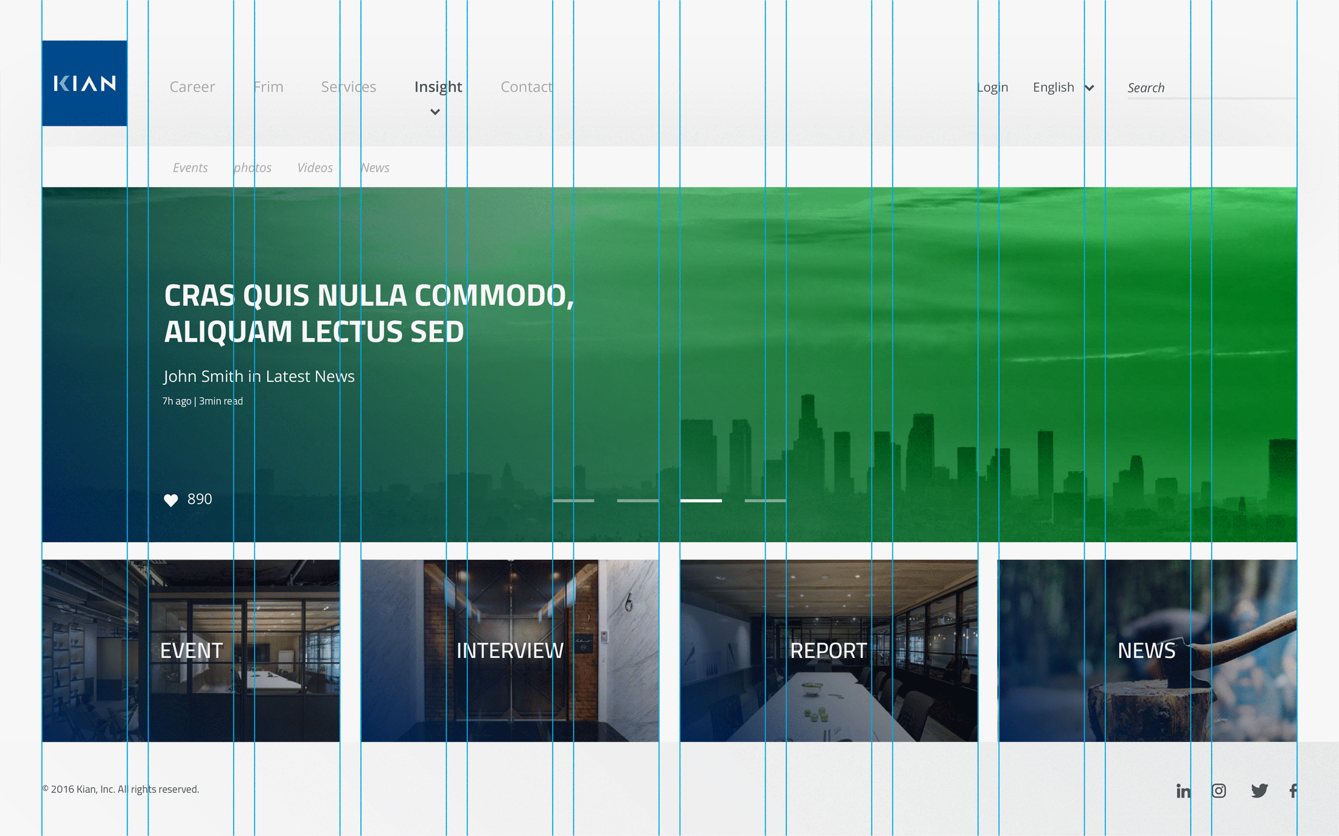Select the fourth carousel slide indicator
1339x836 pixels.
pos(765,500)
